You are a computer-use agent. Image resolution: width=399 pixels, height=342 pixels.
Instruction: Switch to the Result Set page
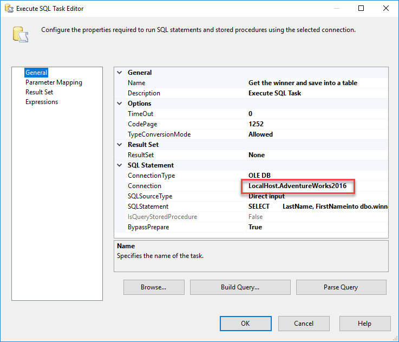pos(39,92)
